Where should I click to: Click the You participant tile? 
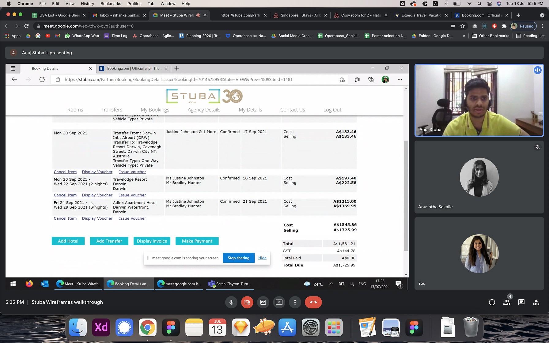tap(479, 254)
